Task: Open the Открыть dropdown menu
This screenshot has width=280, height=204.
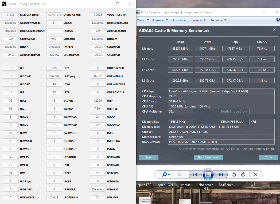Action: (x=218, y=20)
